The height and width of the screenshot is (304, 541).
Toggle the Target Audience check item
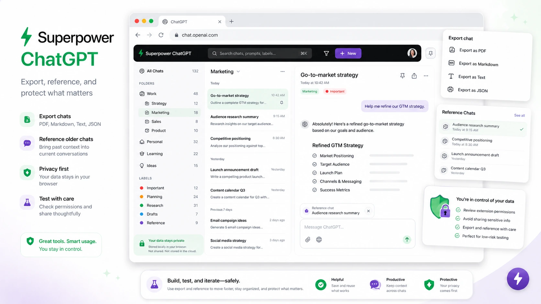tap(315, 164)
